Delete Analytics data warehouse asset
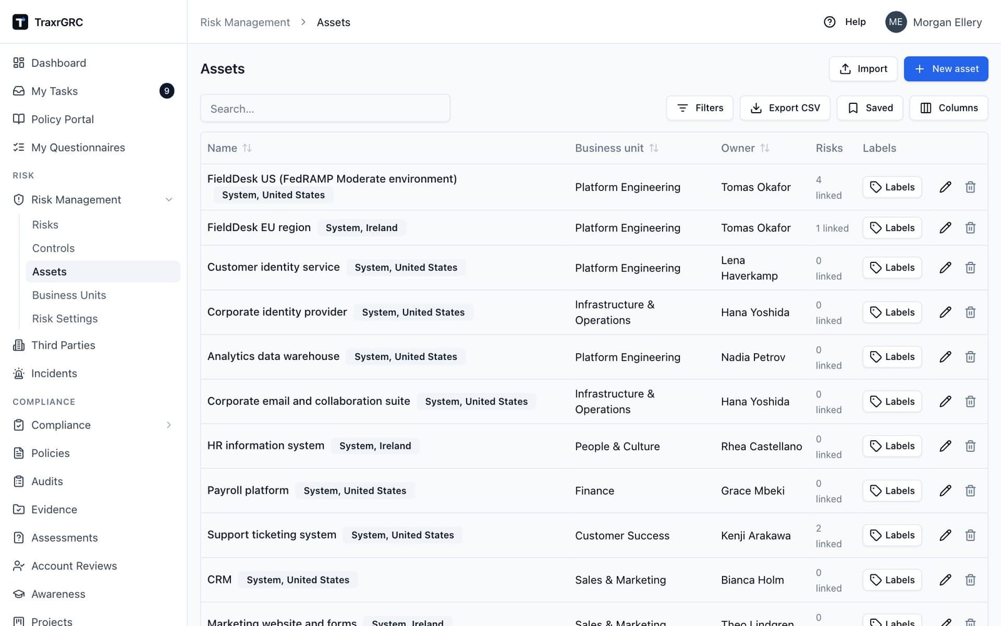Image resolution: width=1001 pixels, height=626 pixels. [970, 357]
